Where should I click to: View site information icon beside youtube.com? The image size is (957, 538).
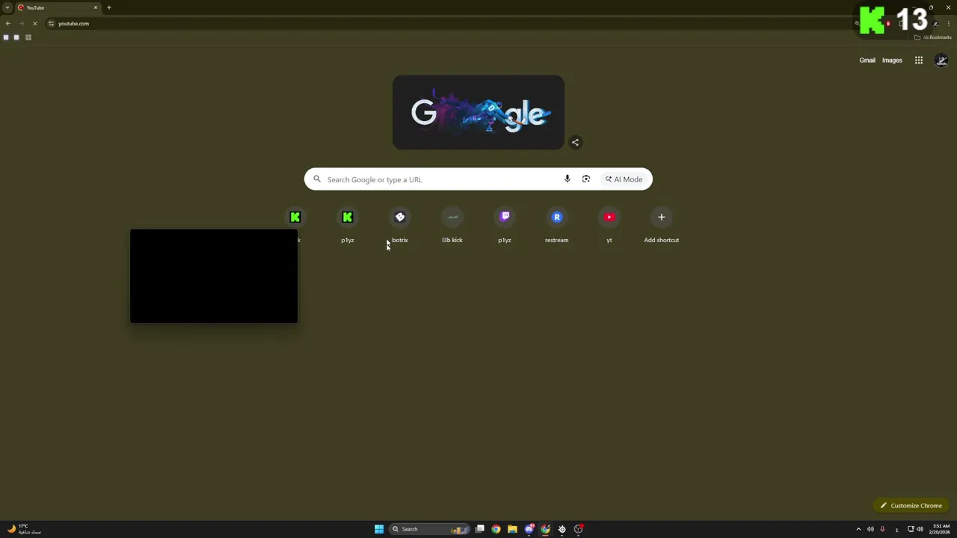[x=51, y=24]
